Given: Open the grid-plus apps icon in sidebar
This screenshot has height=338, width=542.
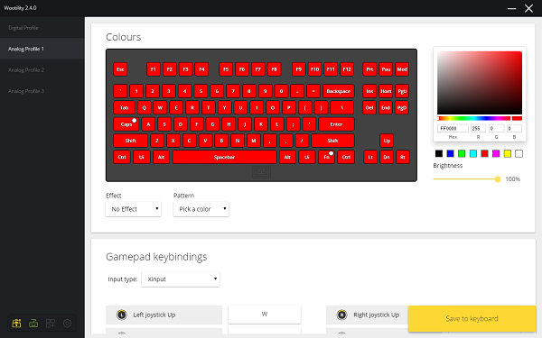Looking at the screenshot, I should [x=51, y=324].
